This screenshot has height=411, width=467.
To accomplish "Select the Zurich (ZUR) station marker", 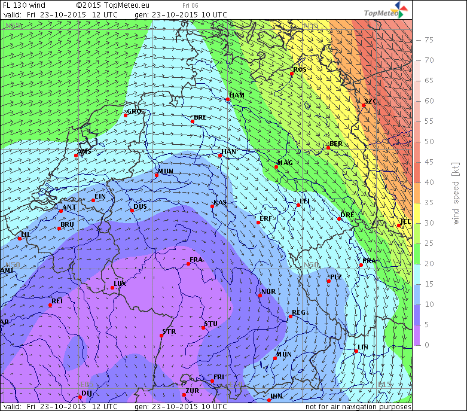I will point(184,395).
